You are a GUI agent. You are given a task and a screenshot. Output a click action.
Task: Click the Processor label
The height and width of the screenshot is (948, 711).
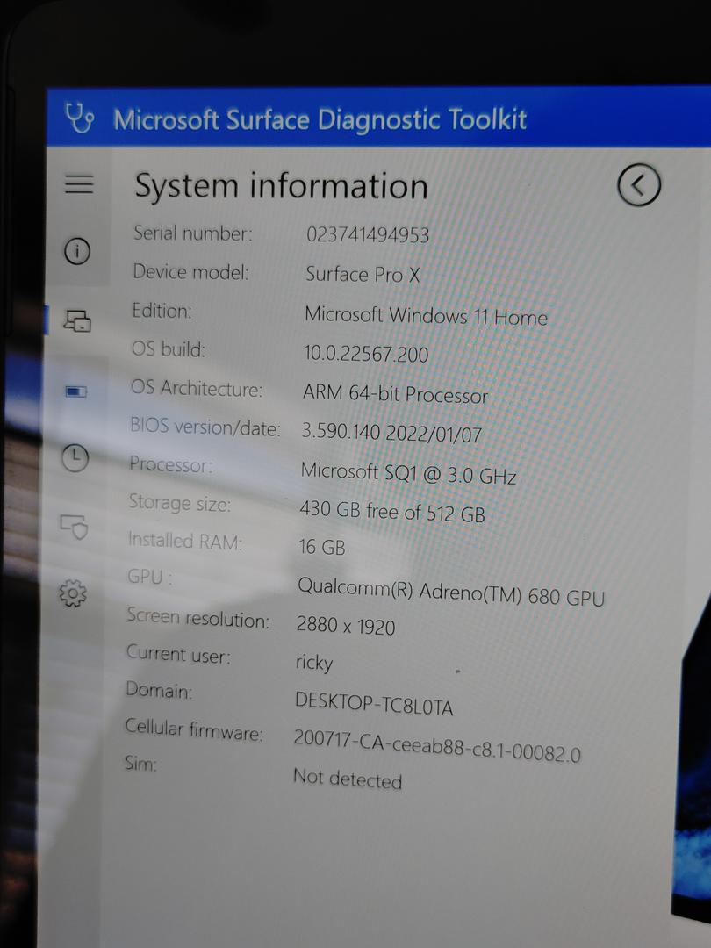[x=170, y=464]
